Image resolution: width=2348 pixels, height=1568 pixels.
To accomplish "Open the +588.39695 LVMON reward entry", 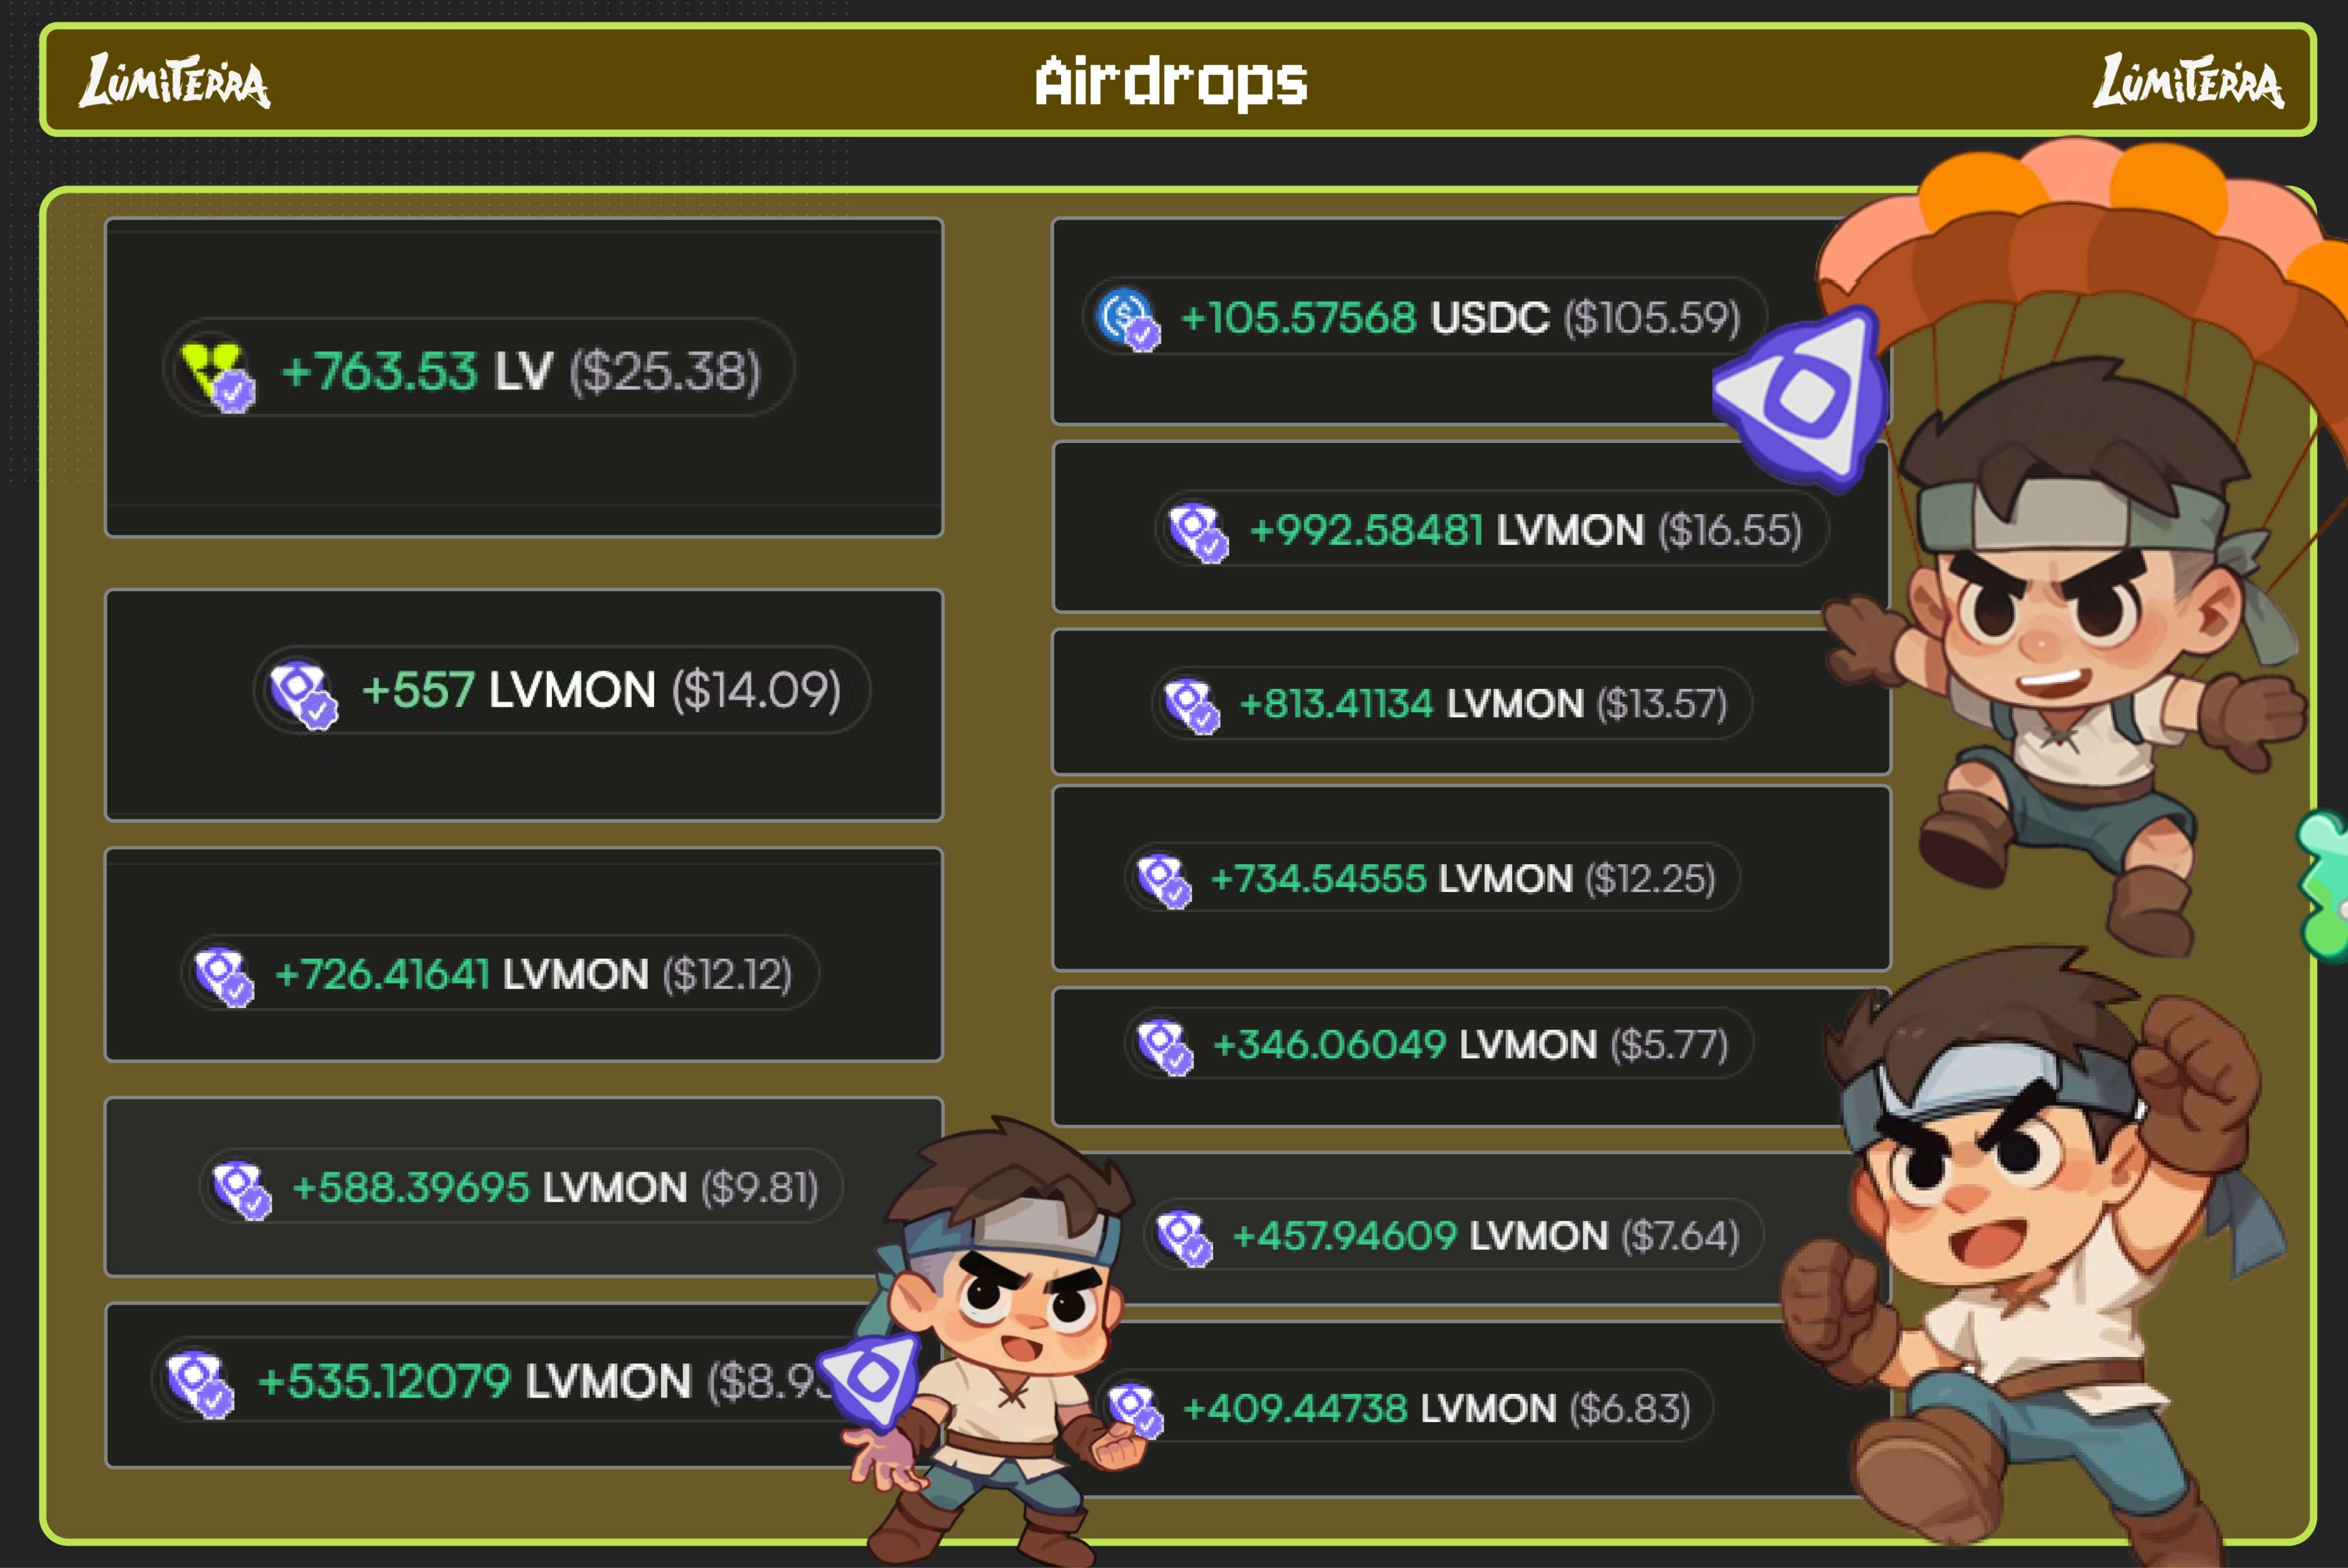I will pyautogui.click(x=521, y=1187).
